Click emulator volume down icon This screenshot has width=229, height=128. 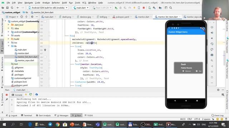click(212, 38)
